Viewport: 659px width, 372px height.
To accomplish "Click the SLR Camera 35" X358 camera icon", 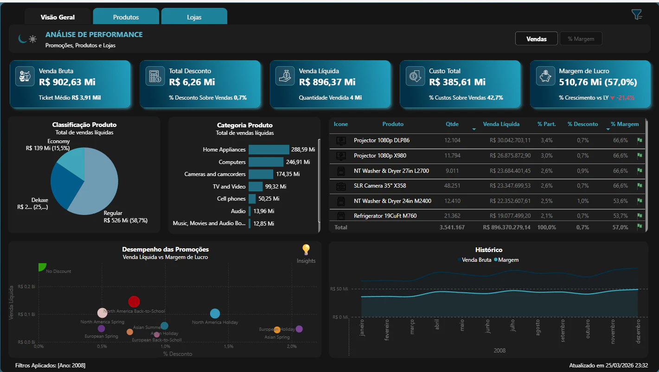I will point(341,186).
